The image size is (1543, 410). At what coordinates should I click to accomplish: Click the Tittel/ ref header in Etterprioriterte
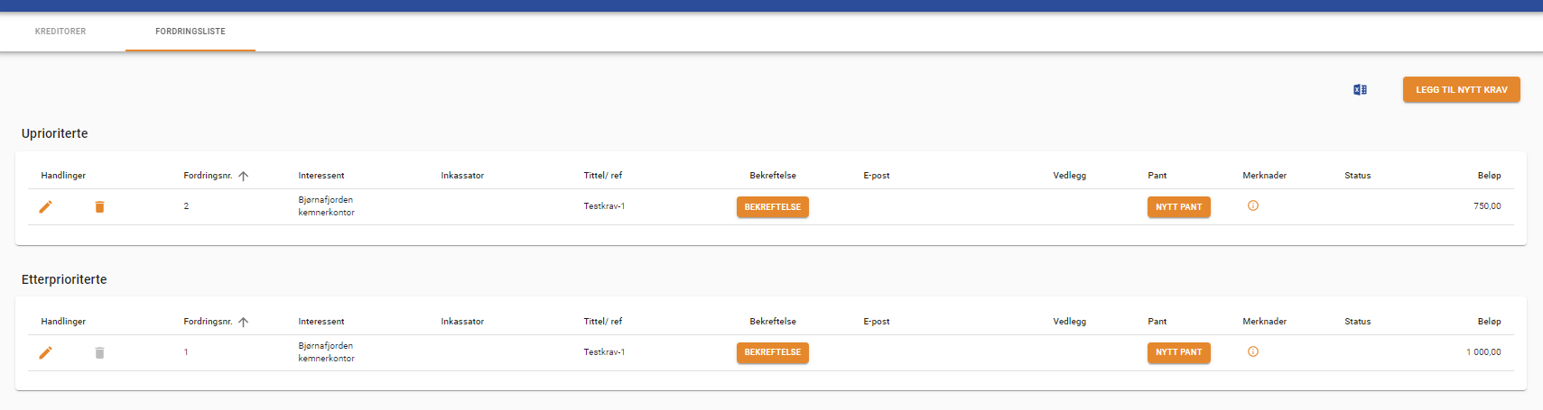(602, 322)
